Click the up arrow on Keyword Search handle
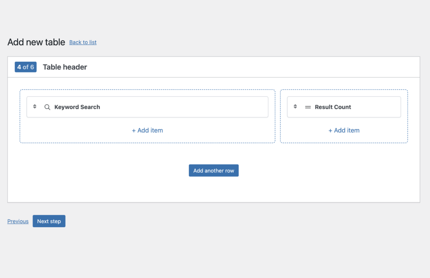The width and height of the screenshot is (430, 278). [35, 105]
